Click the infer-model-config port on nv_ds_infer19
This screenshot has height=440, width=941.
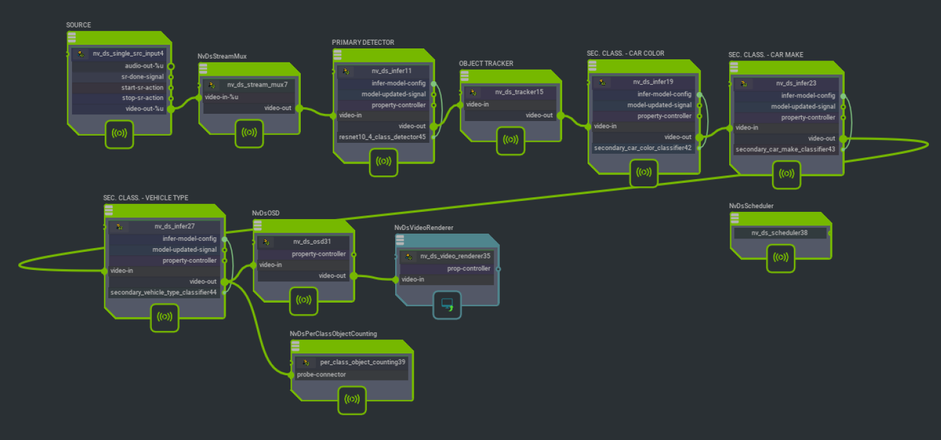pos(700,94)
